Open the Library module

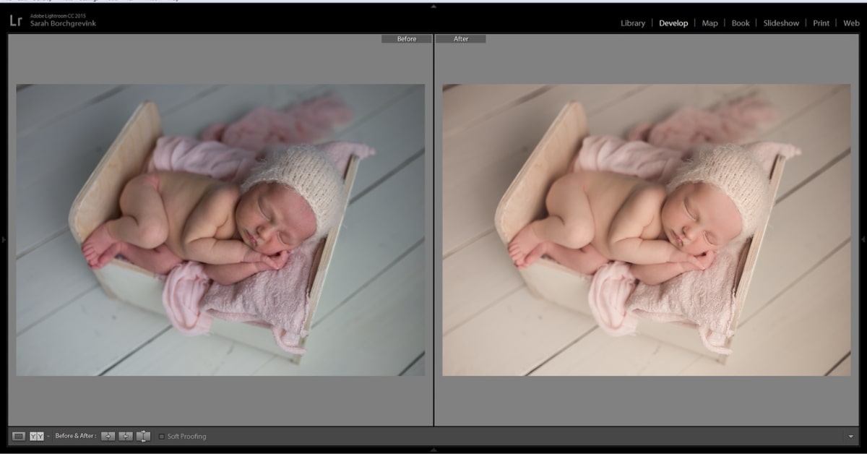point(633,23)
